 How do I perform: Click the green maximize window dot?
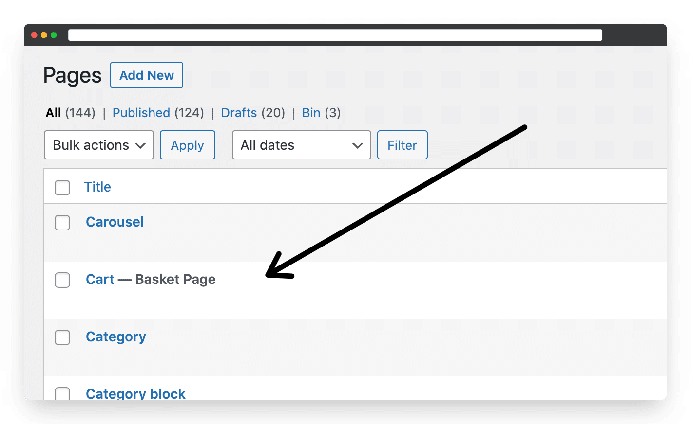(54, 35)
